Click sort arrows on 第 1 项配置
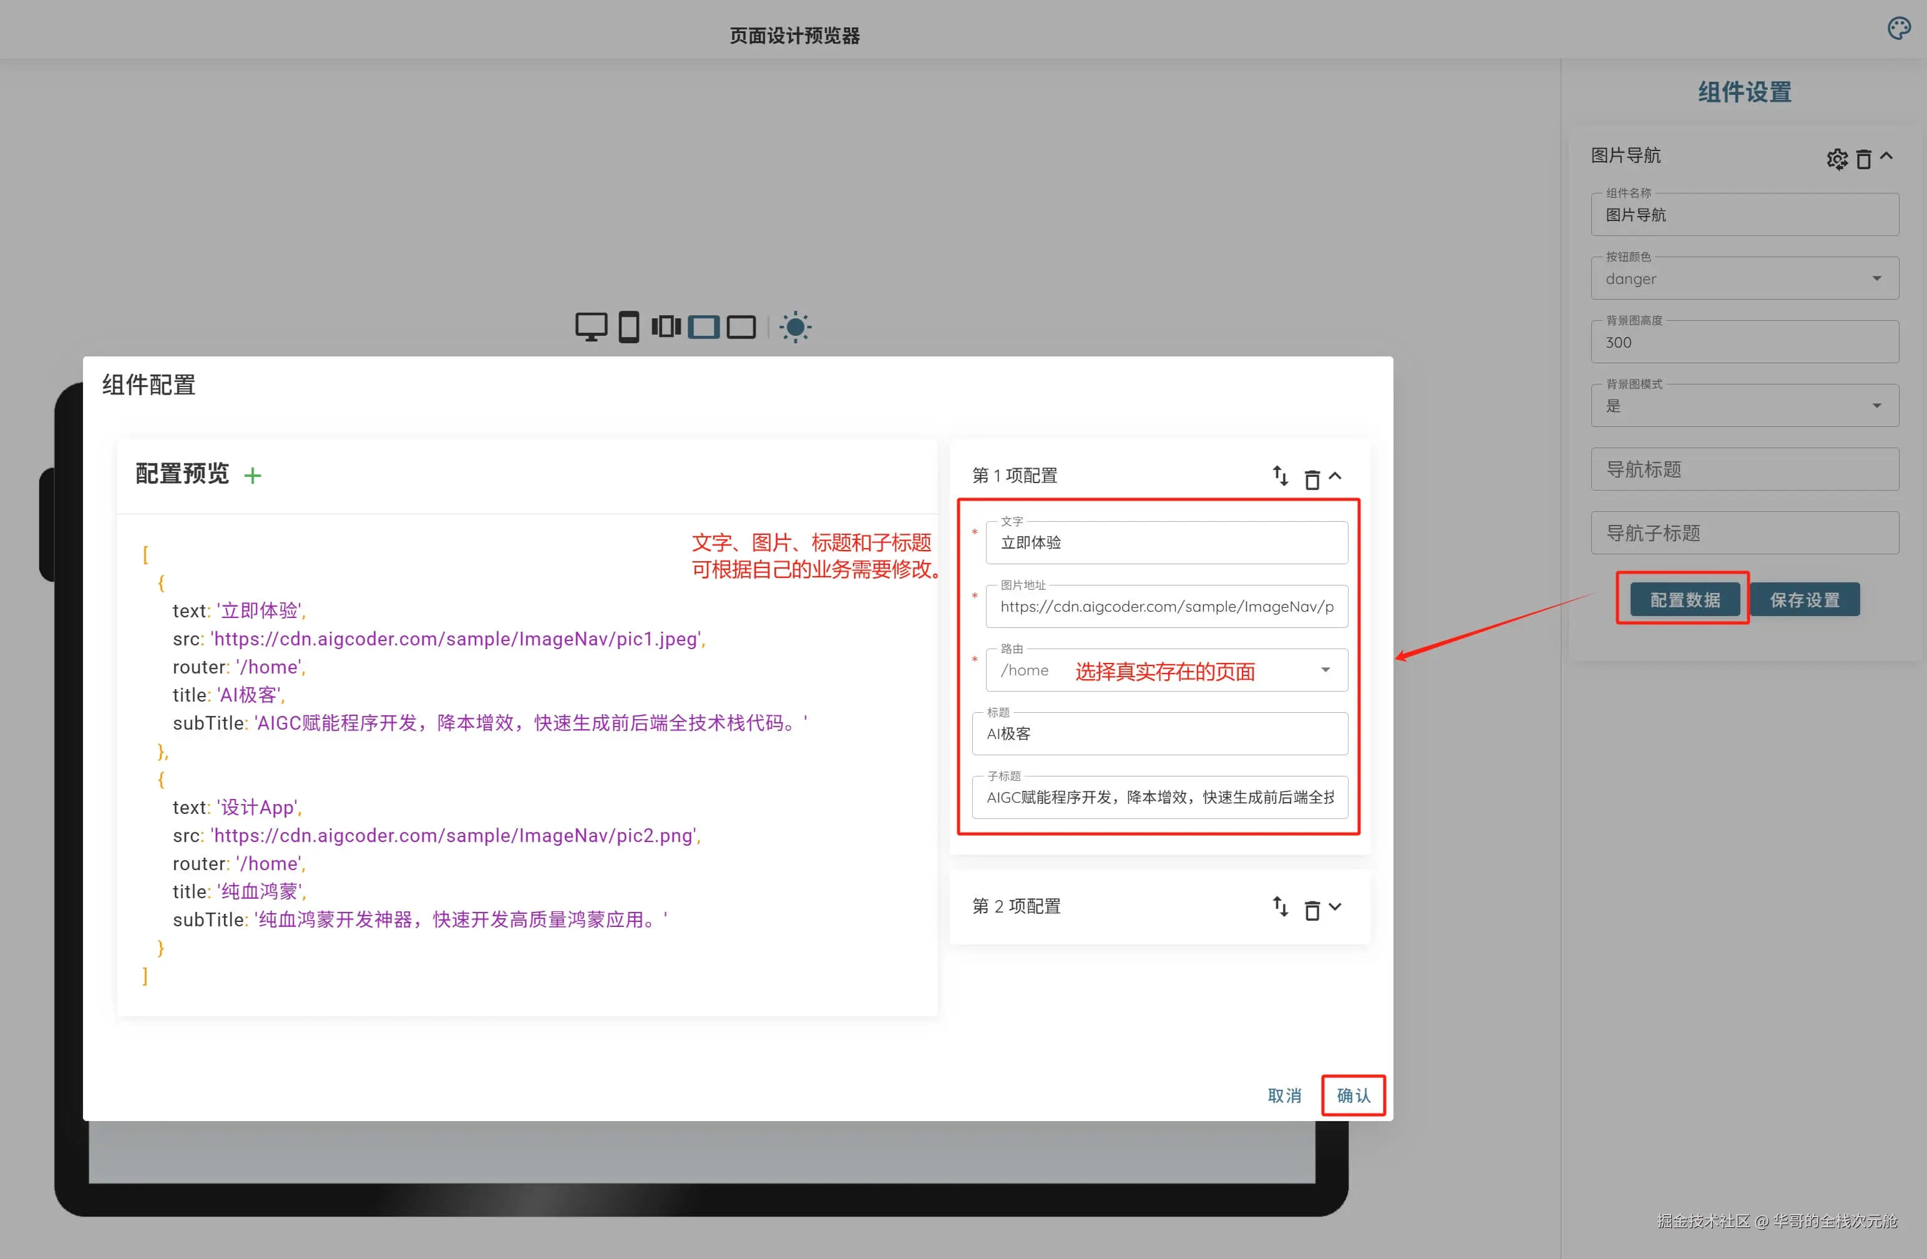Viewport: 1927px width, 1259px height. [1280, 476]
